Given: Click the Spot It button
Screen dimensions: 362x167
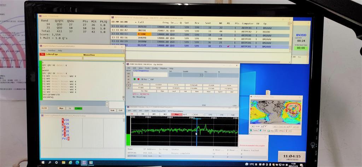Looking at the screenshot, I should [x=220, y=91].
